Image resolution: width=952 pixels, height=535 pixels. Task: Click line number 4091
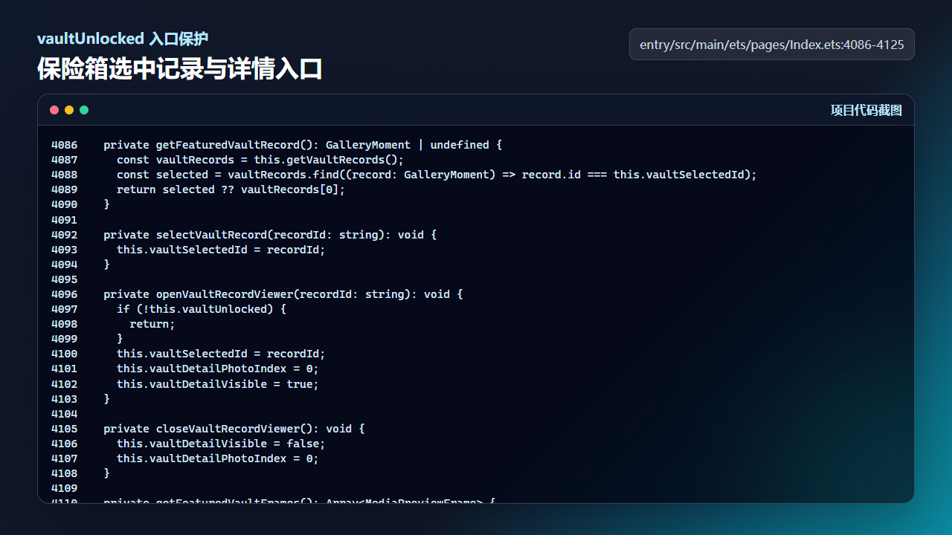(64, 220)
